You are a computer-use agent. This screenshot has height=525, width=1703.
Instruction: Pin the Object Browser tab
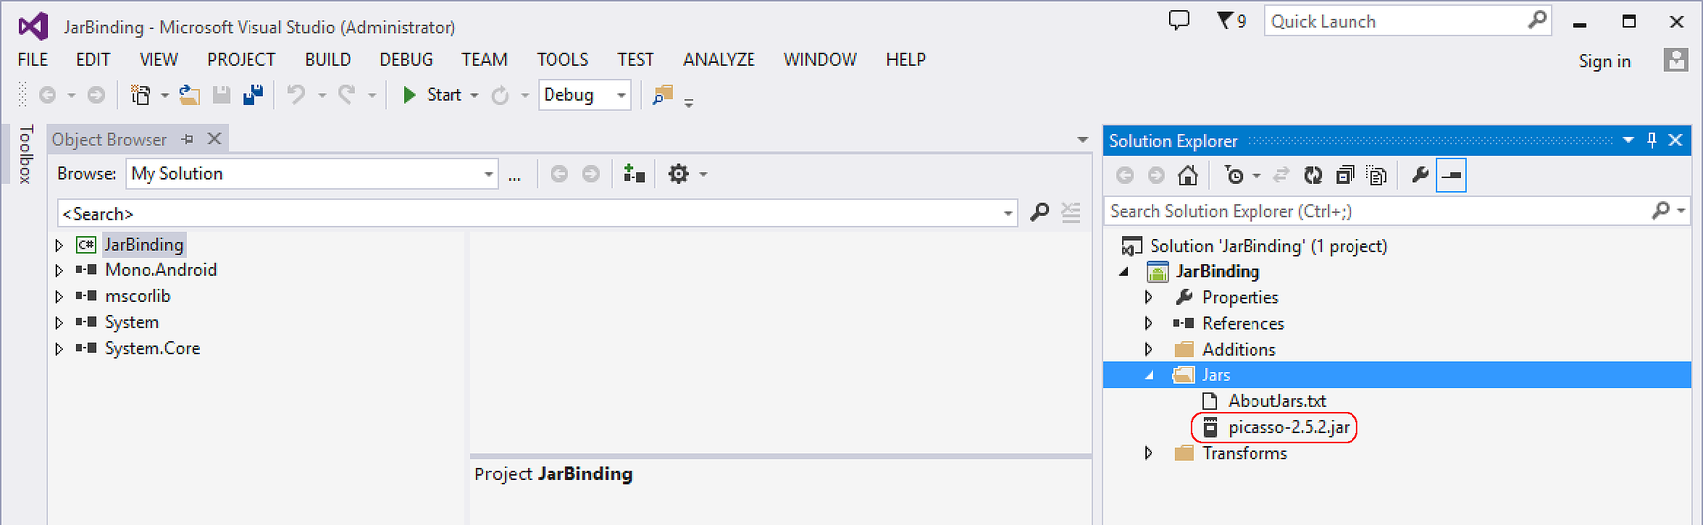187,139
